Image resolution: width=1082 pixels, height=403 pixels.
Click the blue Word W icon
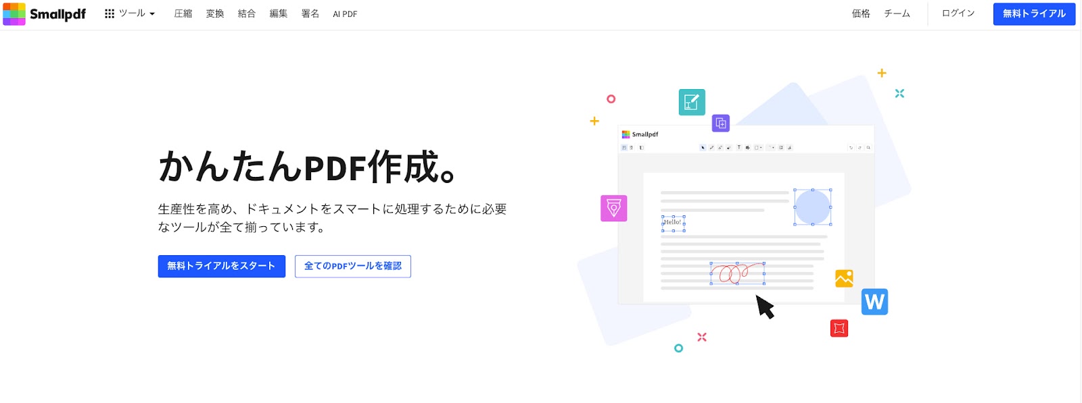[x=874, y=302]
